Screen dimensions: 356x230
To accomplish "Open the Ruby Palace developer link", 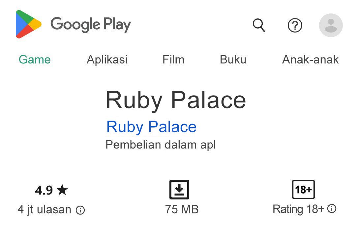I will pos(151,127).
